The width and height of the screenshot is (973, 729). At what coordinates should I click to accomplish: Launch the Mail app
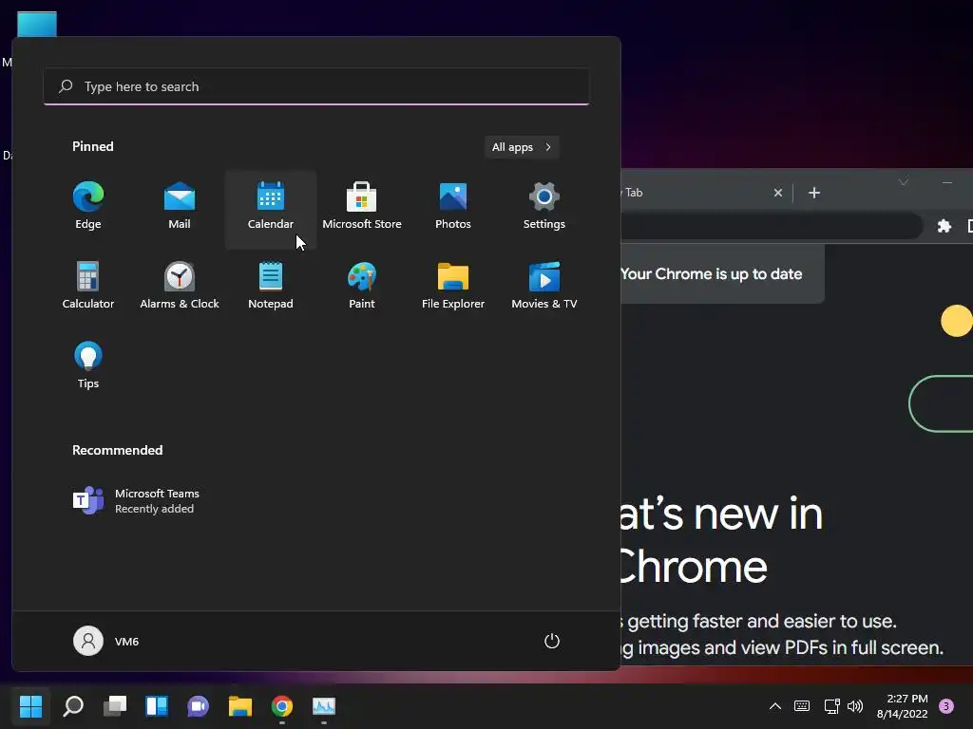(180, 207)
